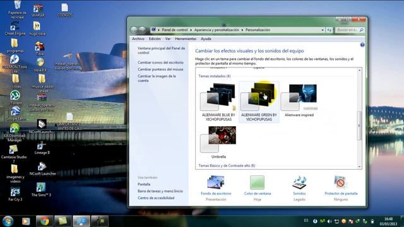404x227 pixels.
Task: Select the EA Download Manager shortcut
Action: [x=15, y=132]
